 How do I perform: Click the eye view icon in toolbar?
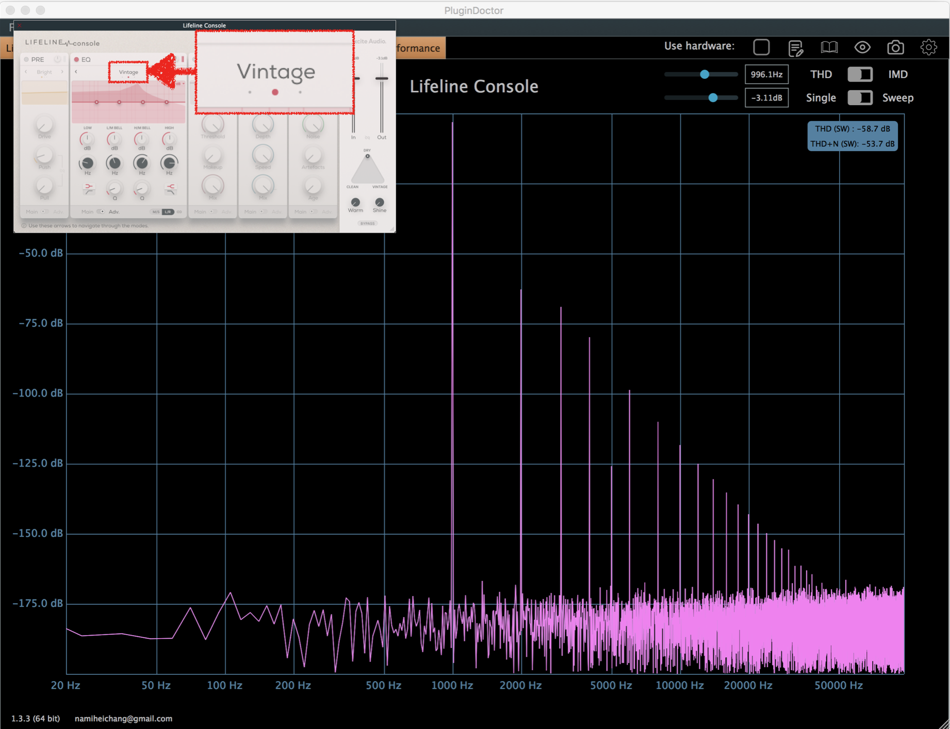click(862, 47)
